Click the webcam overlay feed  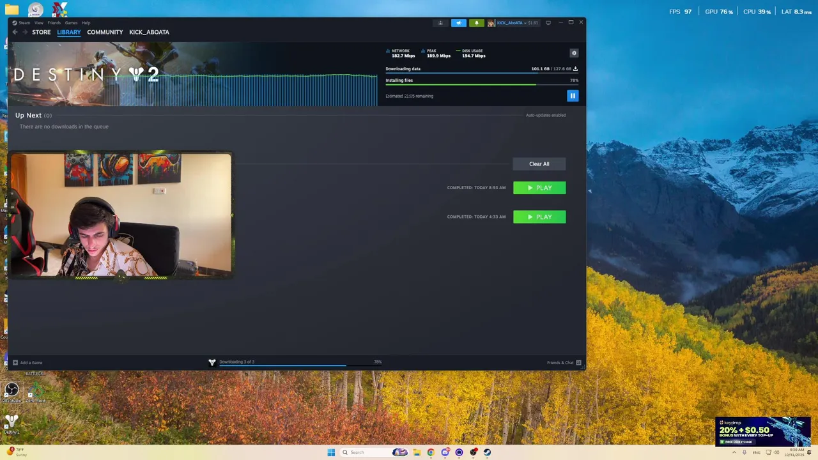[x=121, y=216]
